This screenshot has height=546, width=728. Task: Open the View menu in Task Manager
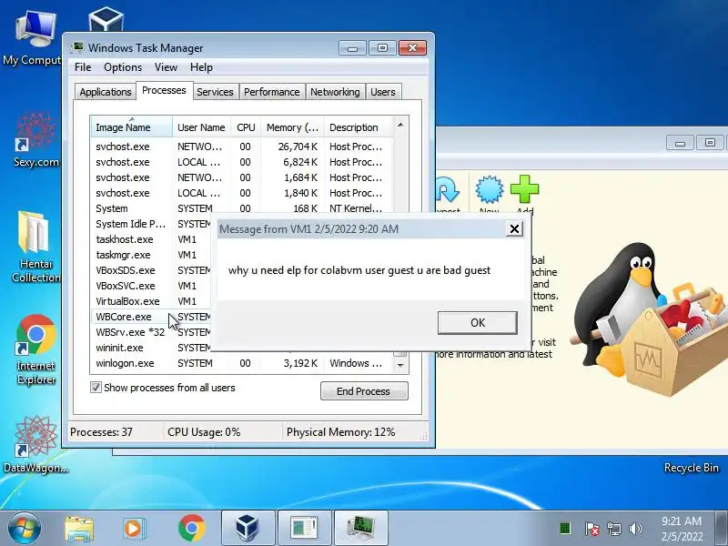pyautogui.click(x=166, y=67)
